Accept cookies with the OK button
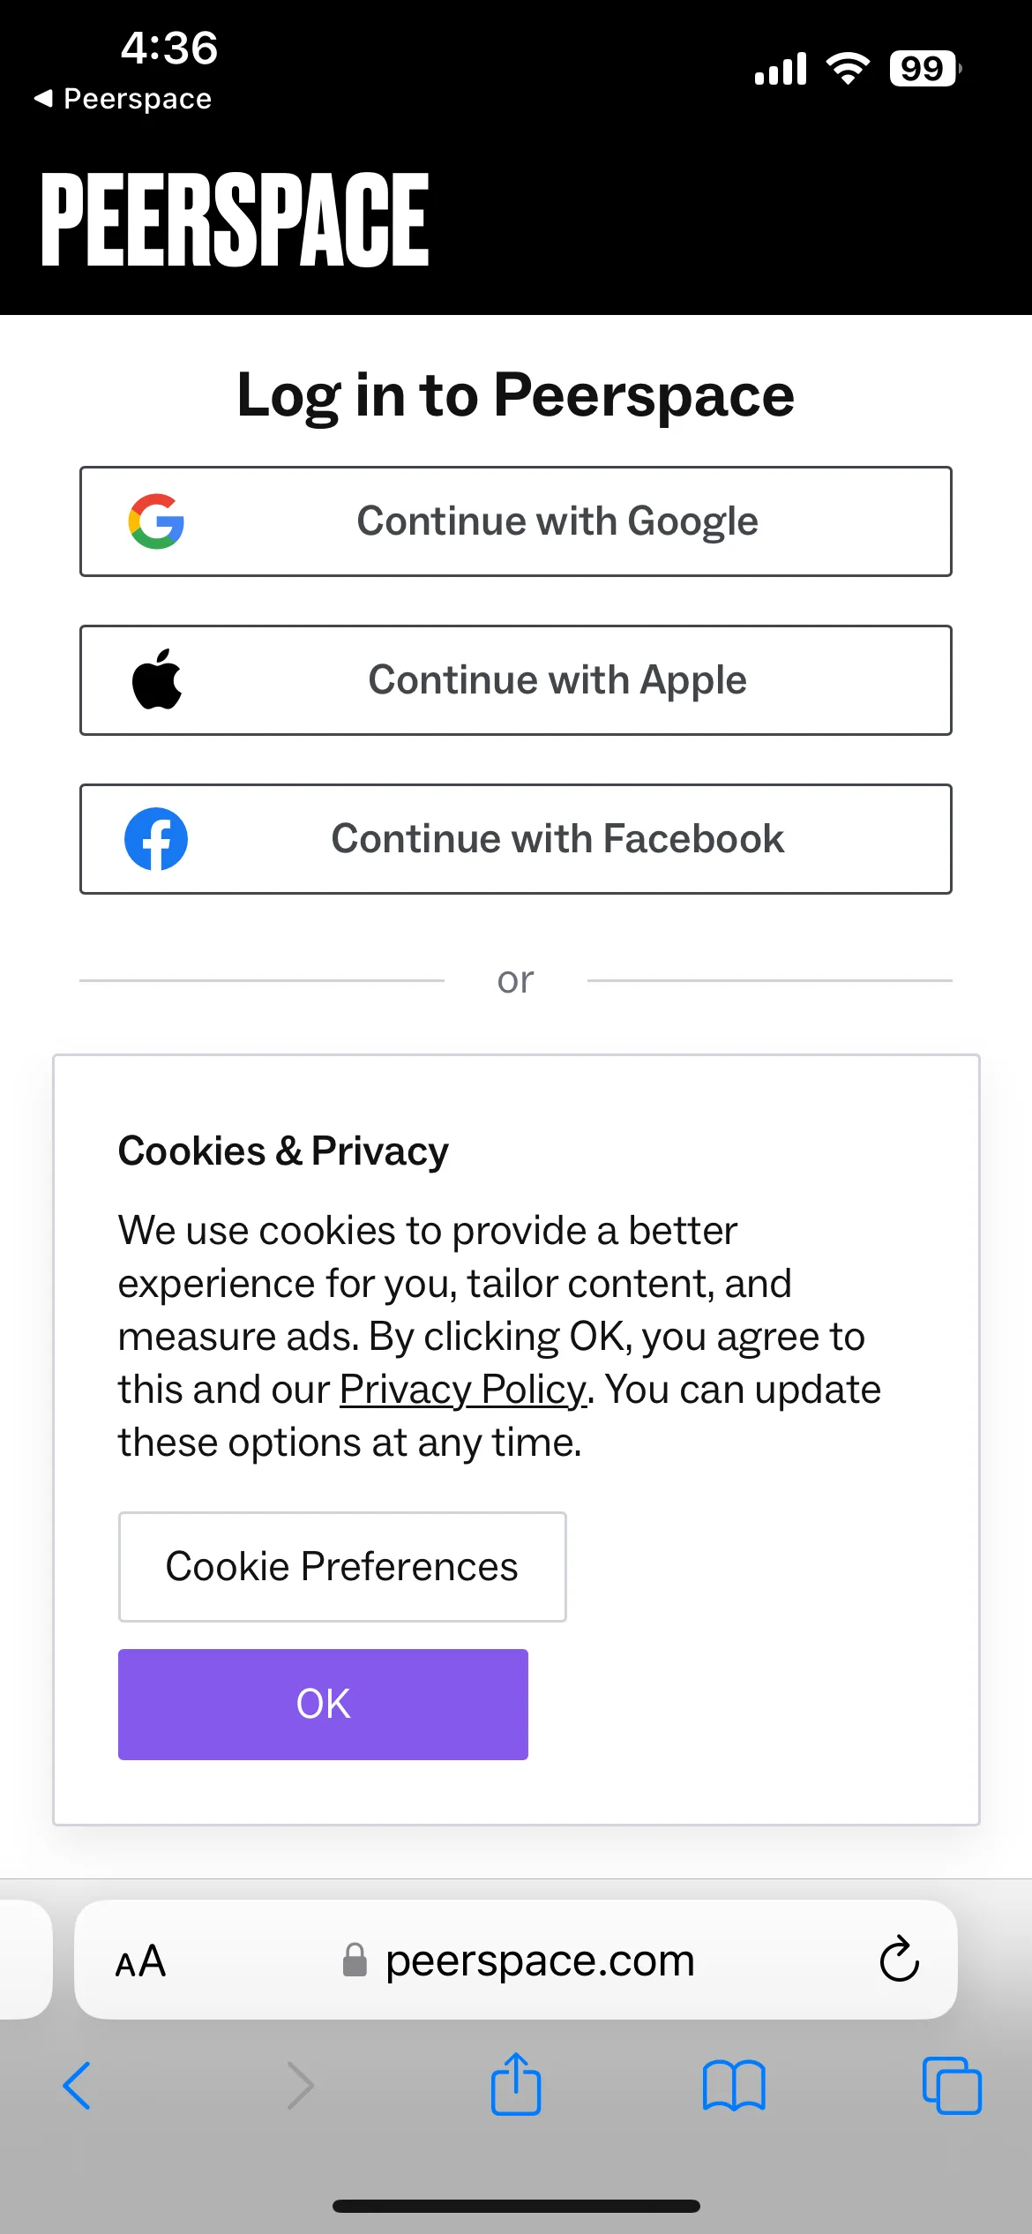 324,1705
